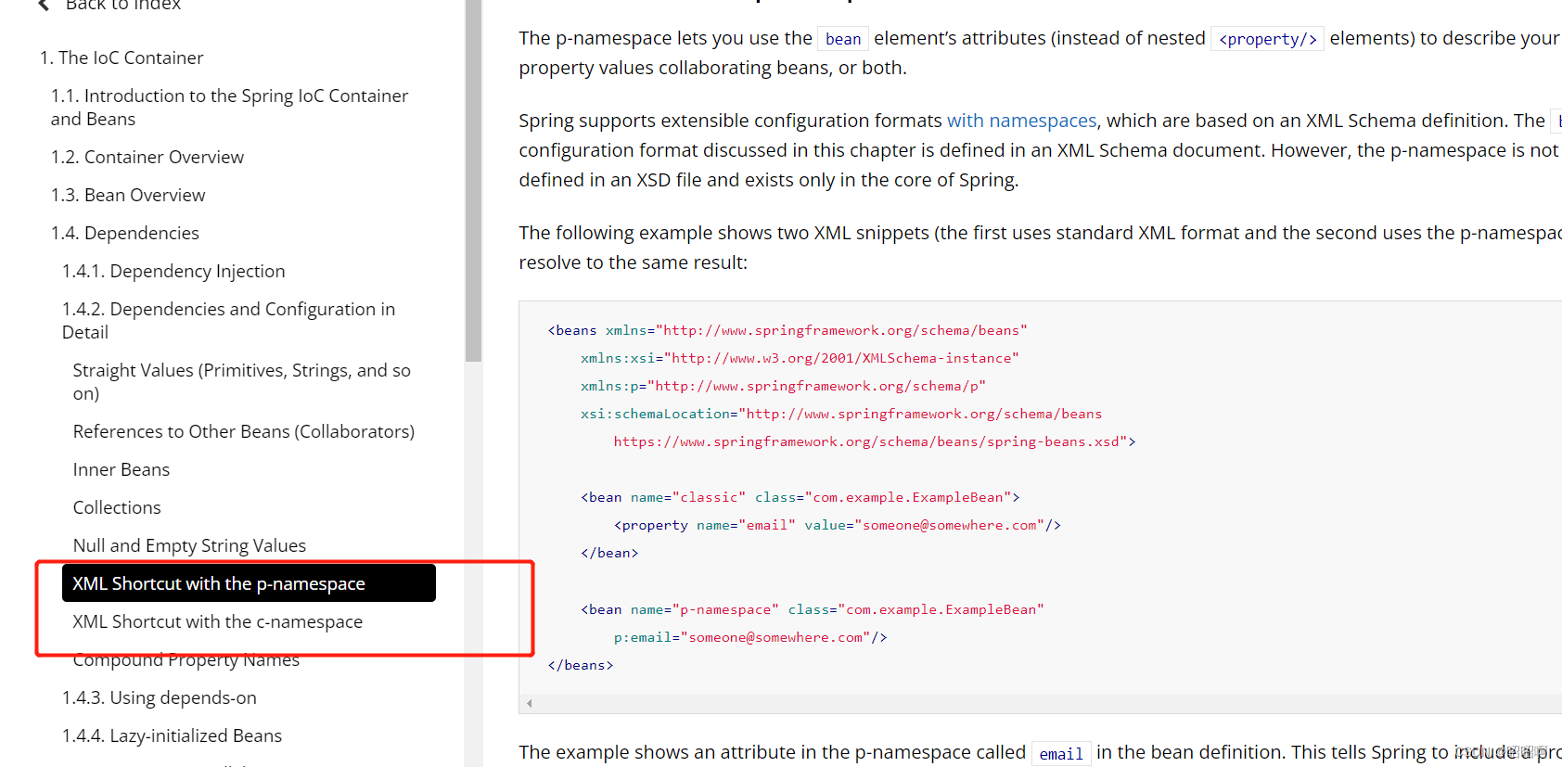Click the bean name="p-namespace" code line

(x=812, y=609)
